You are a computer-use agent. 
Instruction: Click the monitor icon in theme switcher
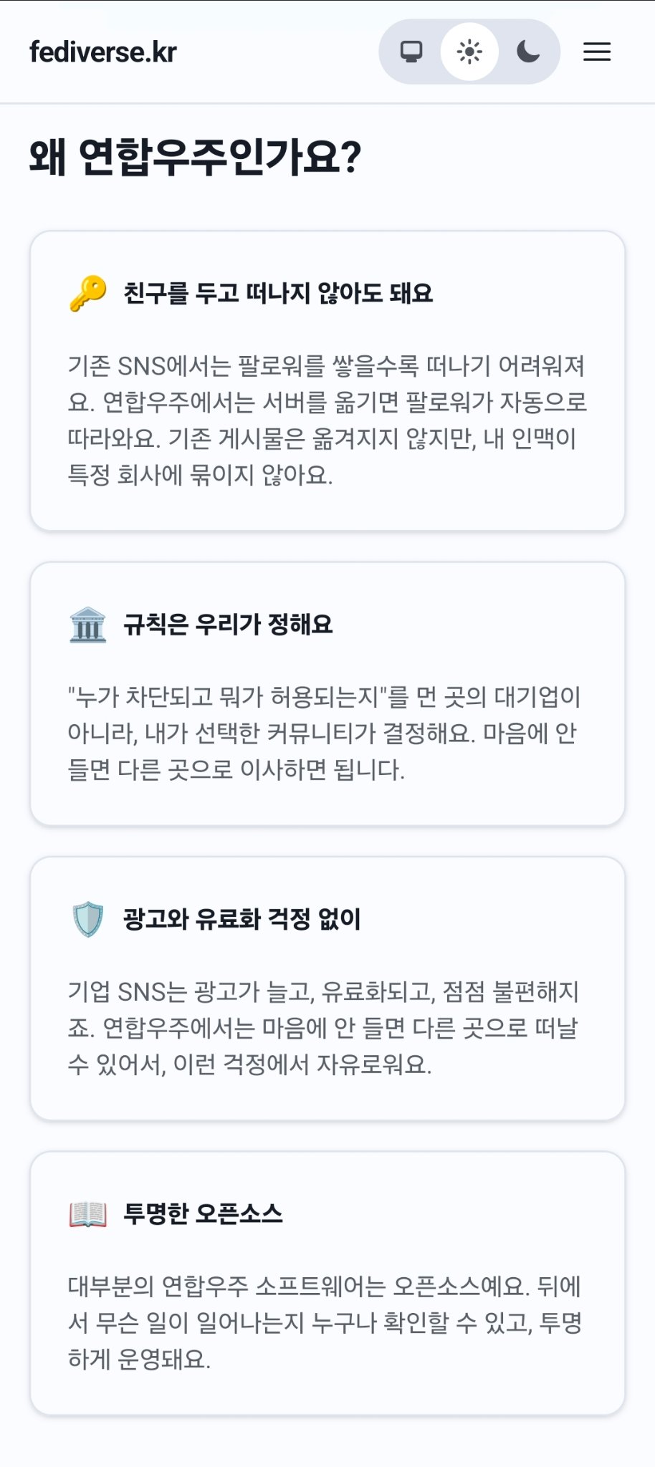[411, 52]
